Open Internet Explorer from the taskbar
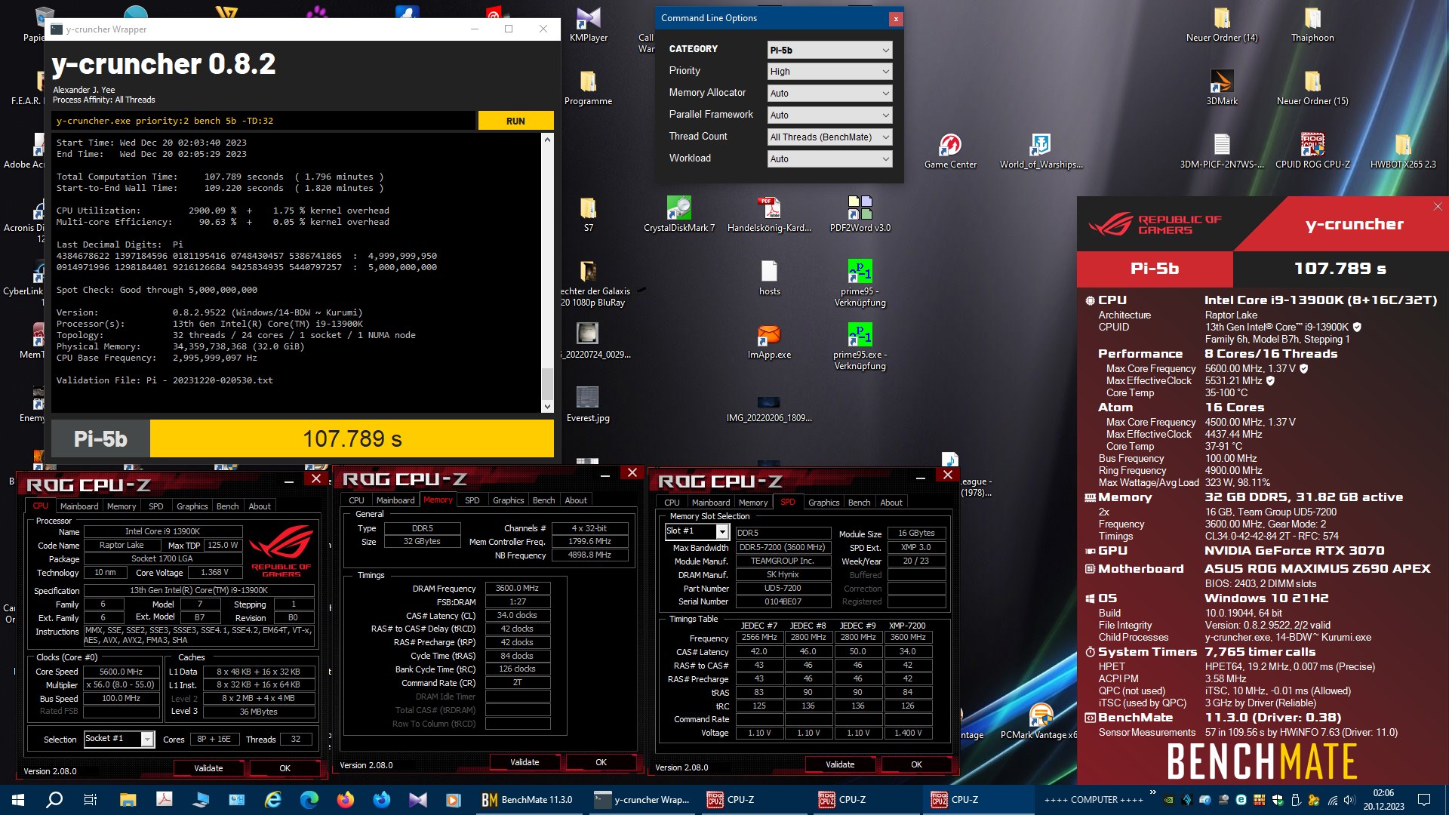The image size is (1449, 815). (x=273, y=800)
